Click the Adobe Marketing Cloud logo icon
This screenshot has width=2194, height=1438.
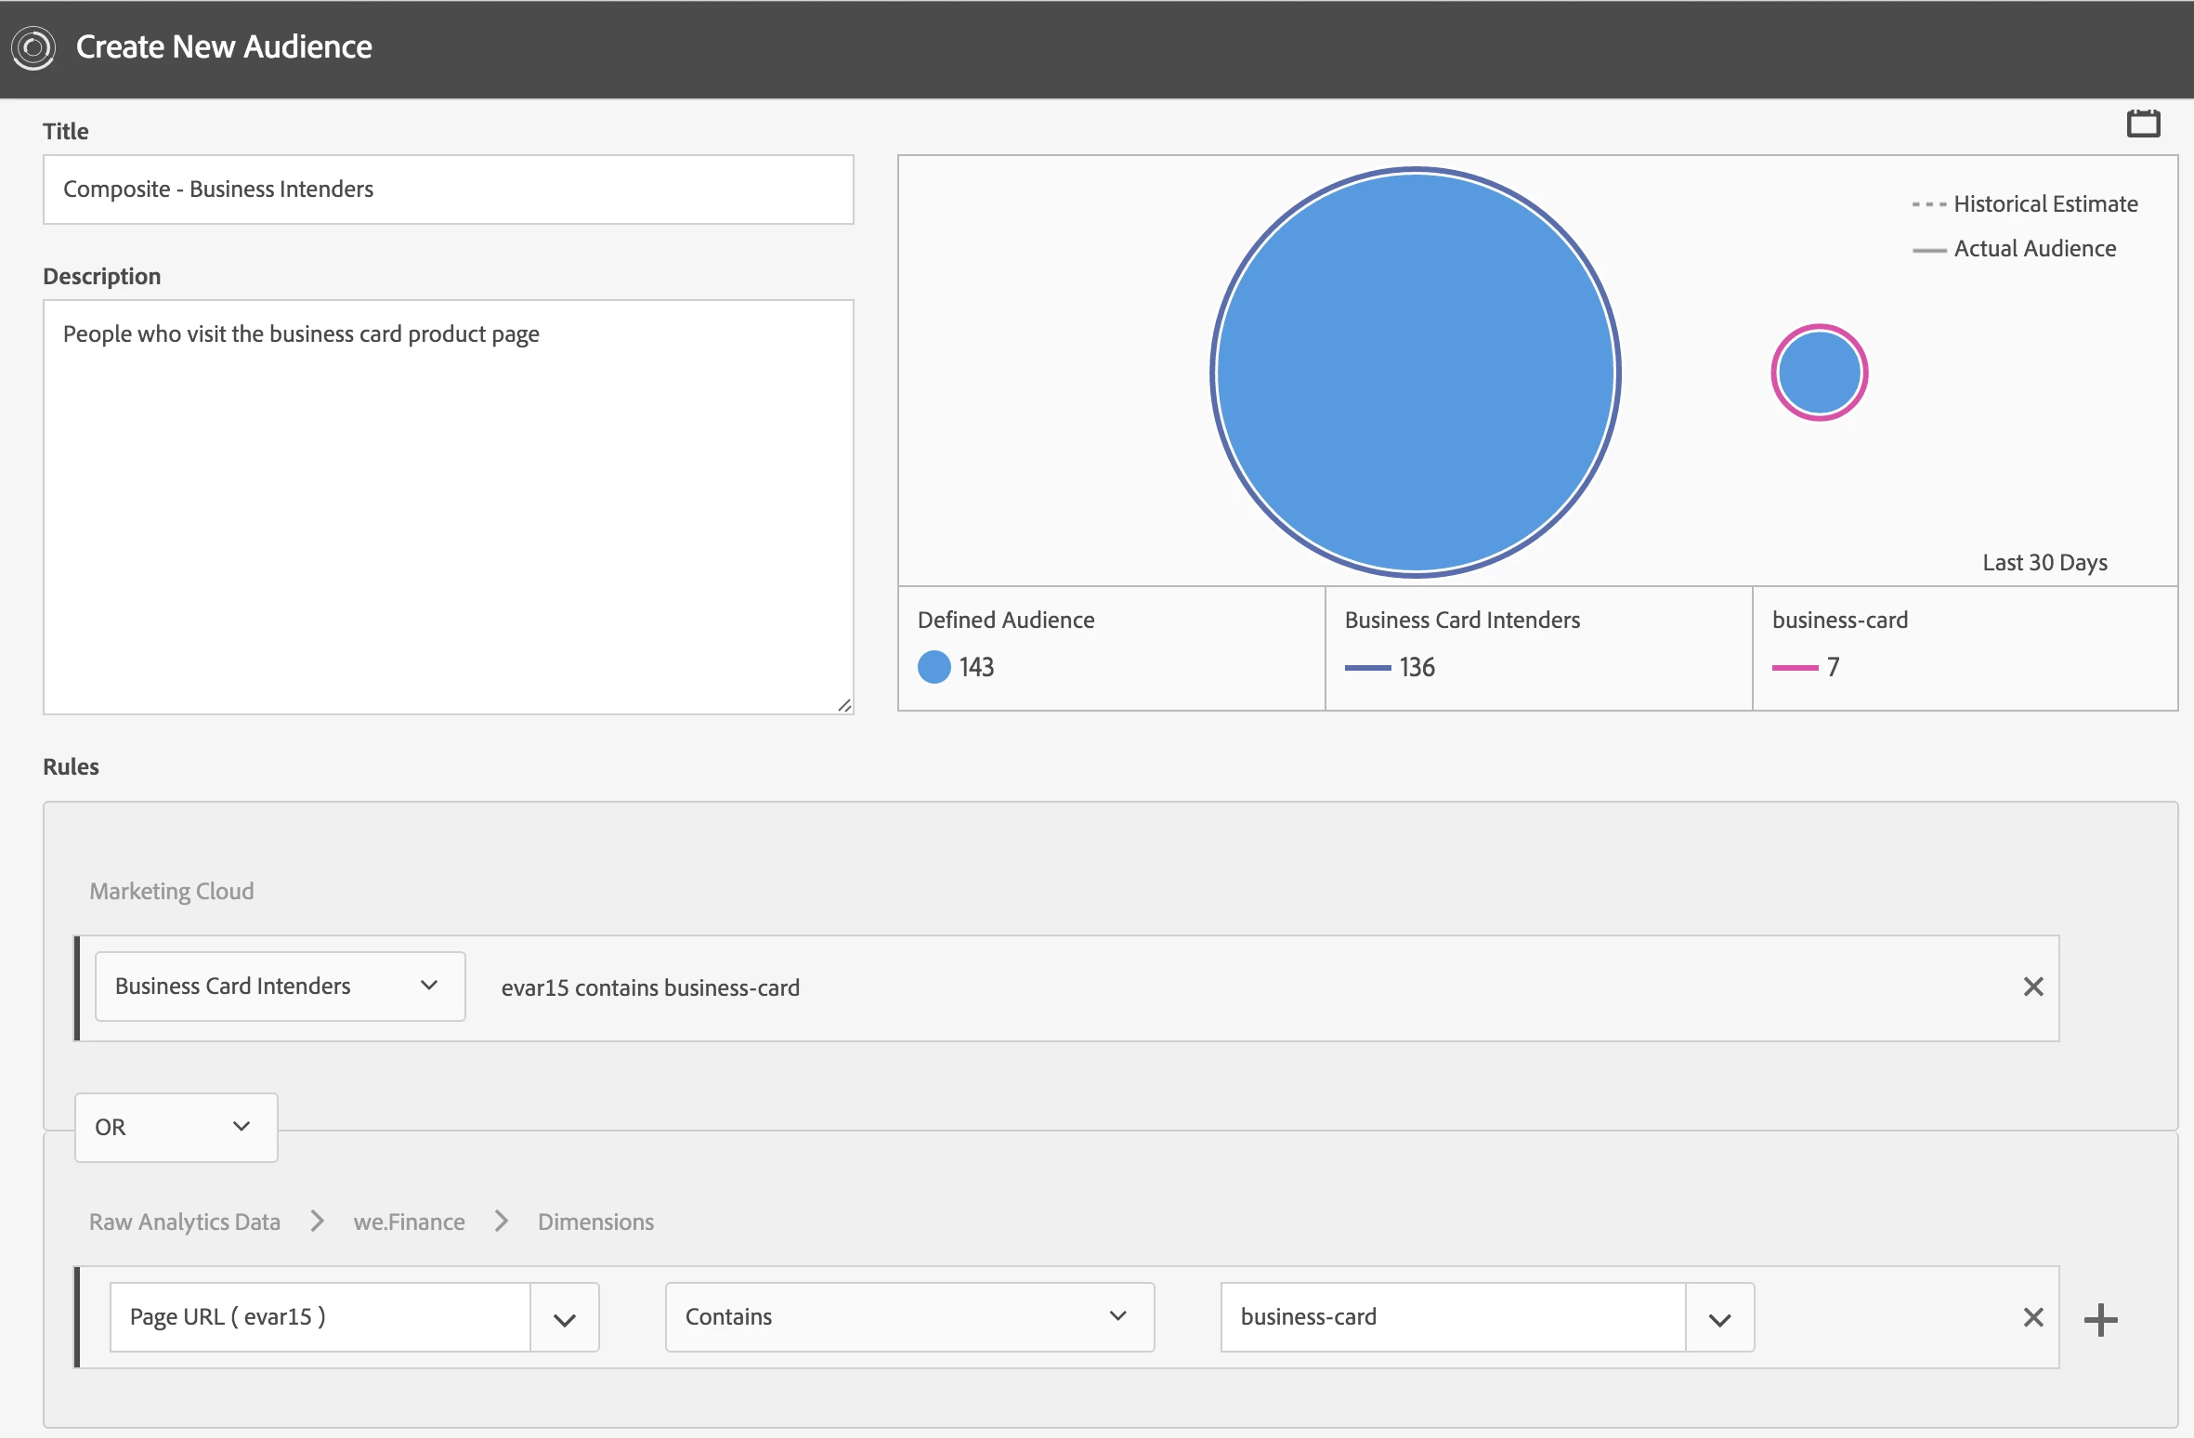(x=33, y=47)
